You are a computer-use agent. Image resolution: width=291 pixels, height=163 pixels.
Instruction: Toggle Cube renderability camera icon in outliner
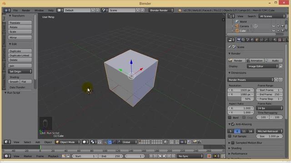tap(282, 31)
